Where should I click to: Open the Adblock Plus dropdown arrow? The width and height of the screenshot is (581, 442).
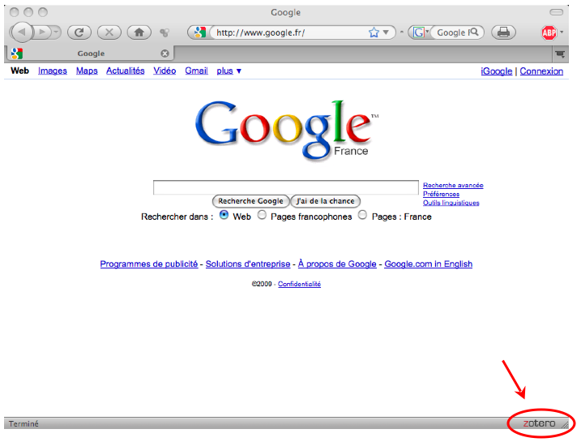pyautogui.click(x=562, y=32)
